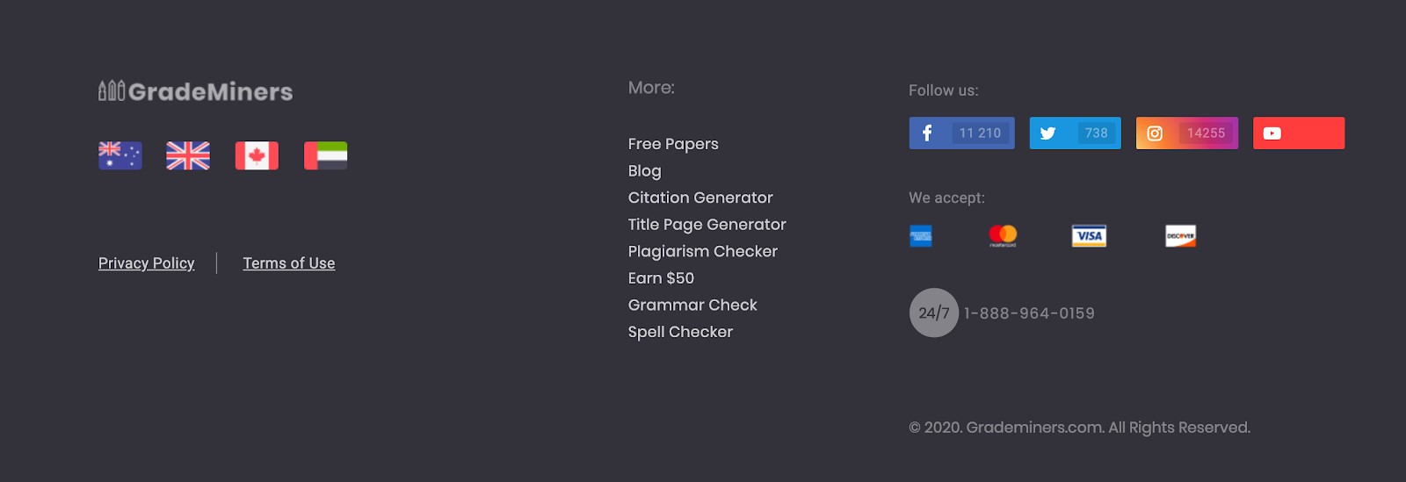Open the Plagiarism Checker link
1406x482 pixels.
703,251
